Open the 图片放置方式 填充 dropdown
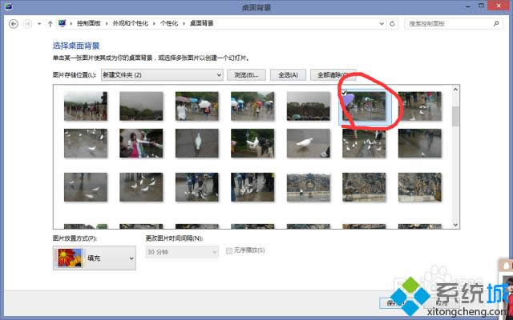Screen dimensions: 513x320 tap(95, 258)
